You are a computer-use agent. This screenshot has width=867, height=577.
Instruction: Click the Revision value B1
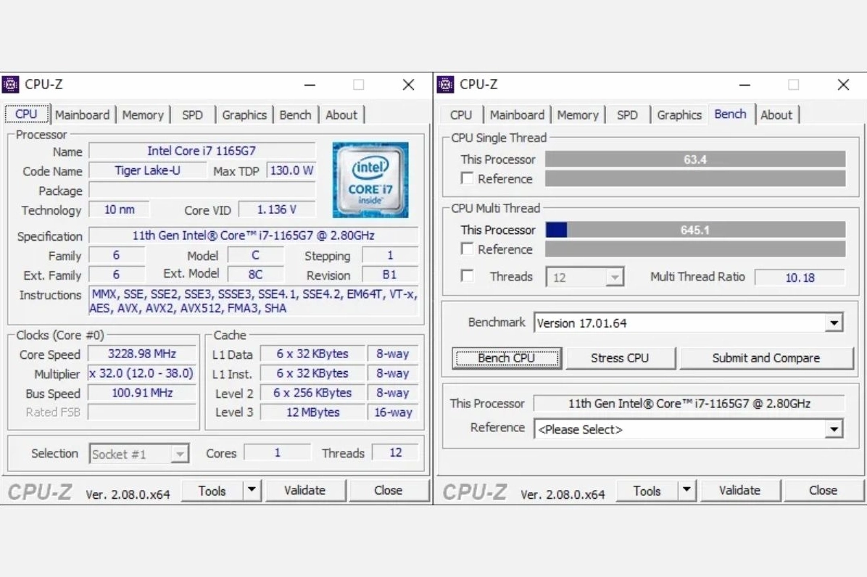point(390,275)
